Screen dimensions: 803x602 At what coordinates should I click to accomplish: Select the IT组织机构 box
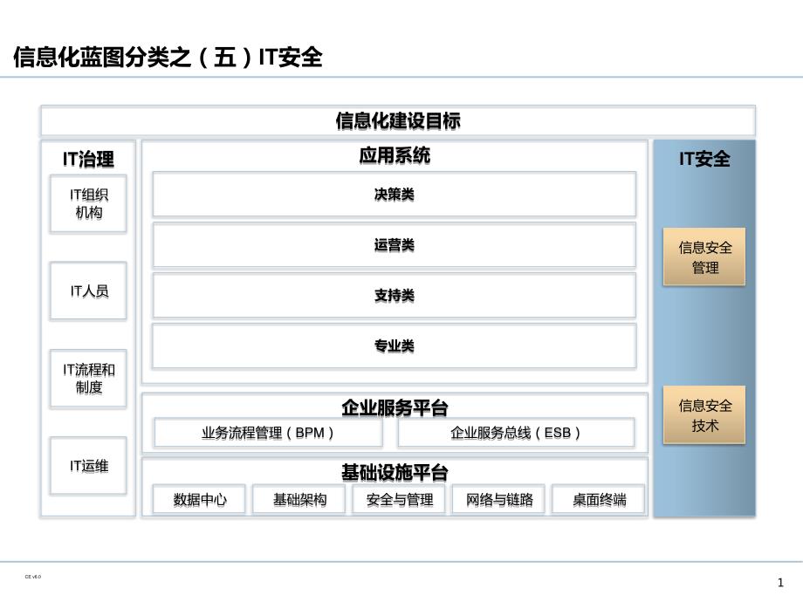(88, 204)
